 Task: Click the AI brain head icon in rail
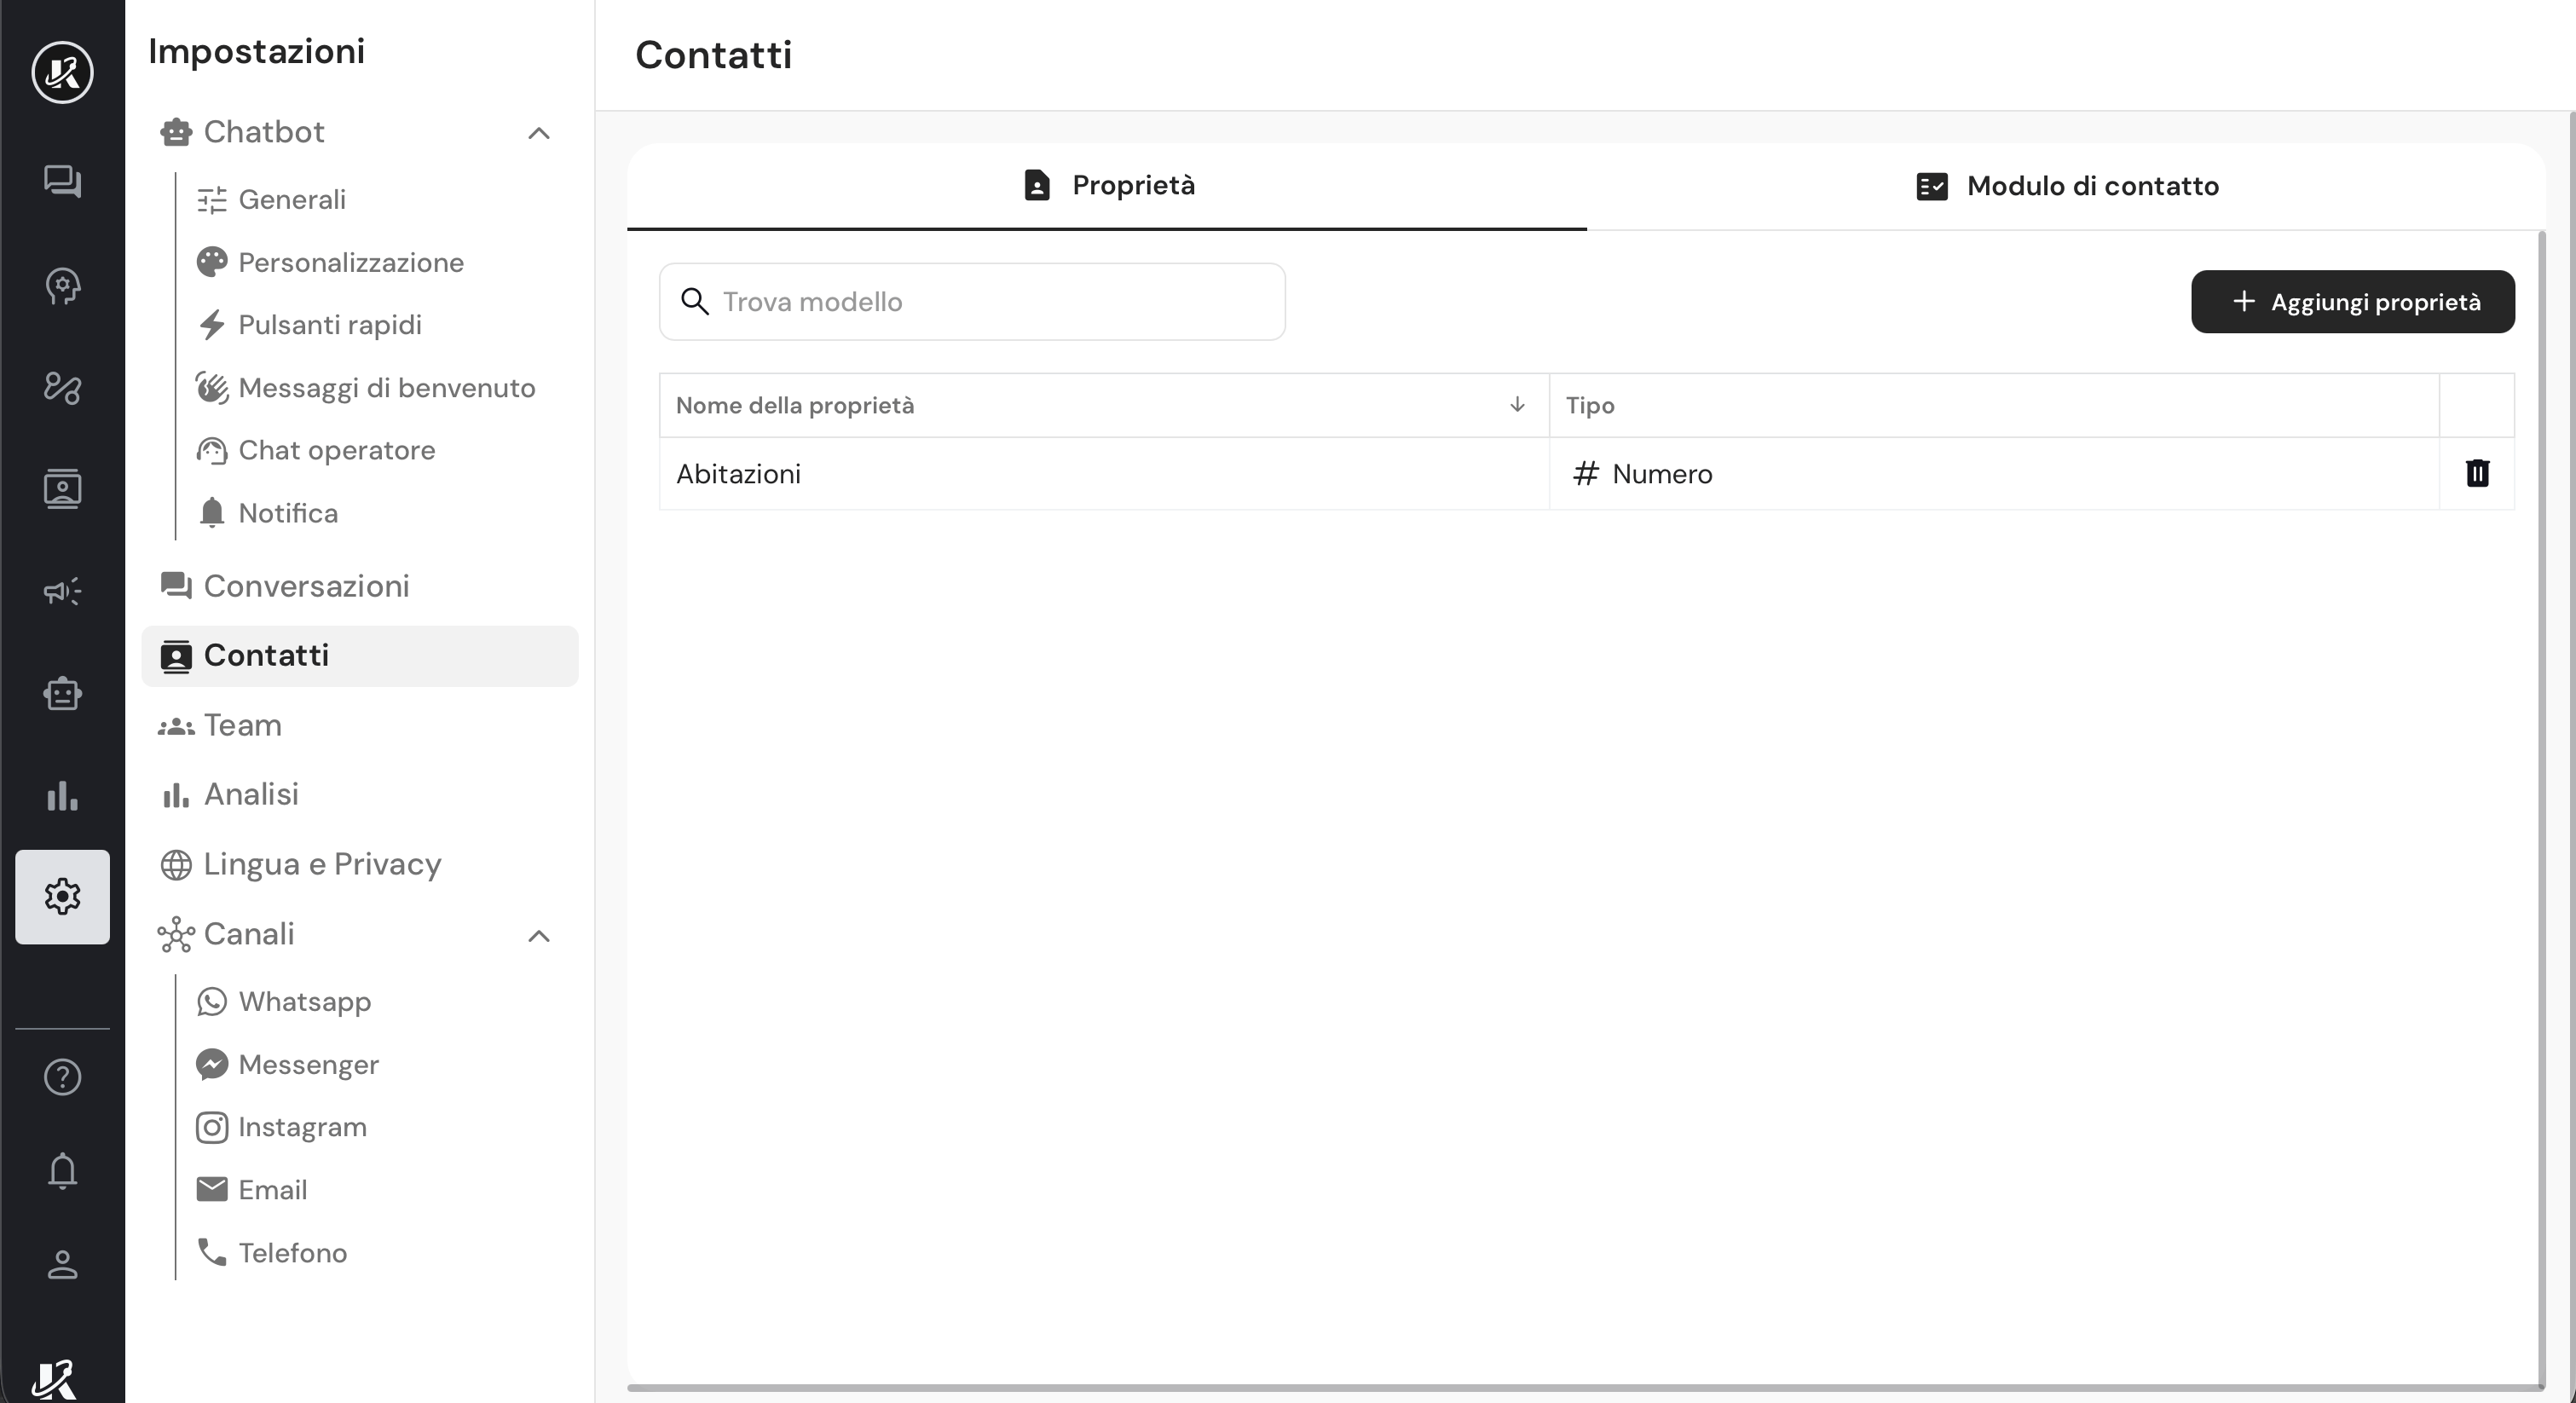pyautogui.click(x=62, y=286)
